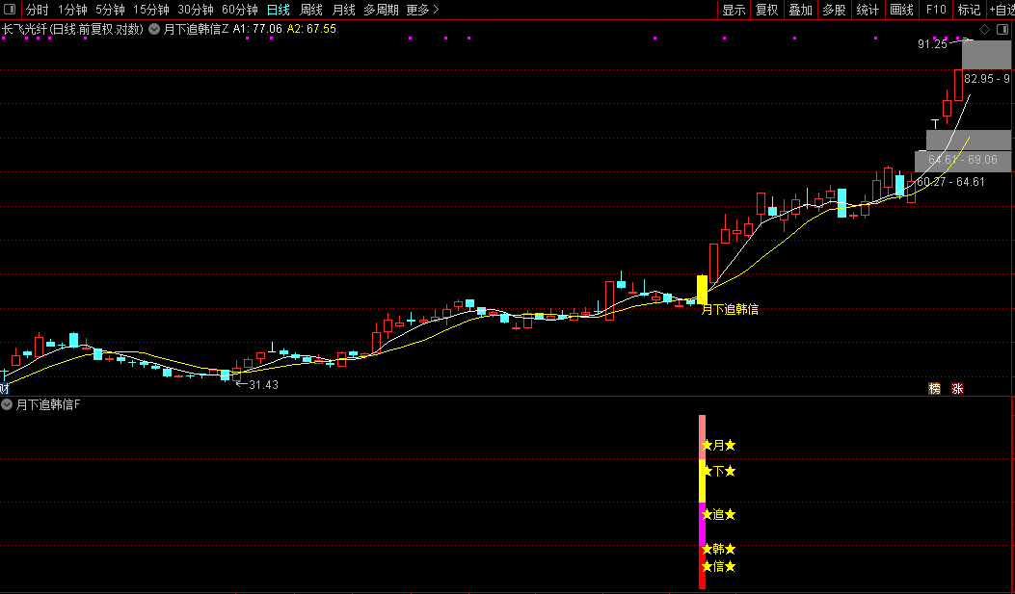This screenshot has height=594, width=1015.
Task: Click the 叠加 overlay button
Action: [801, 10]
